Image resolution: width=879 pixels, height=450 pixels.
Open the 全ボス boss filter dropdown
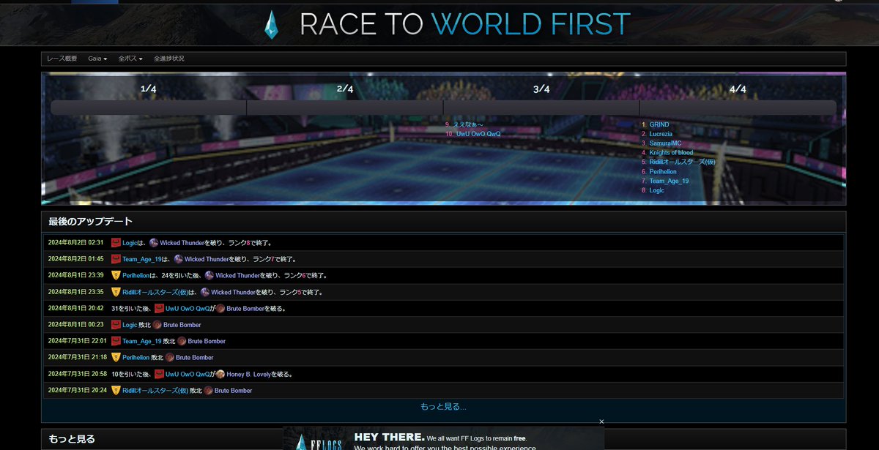[130, 59]
